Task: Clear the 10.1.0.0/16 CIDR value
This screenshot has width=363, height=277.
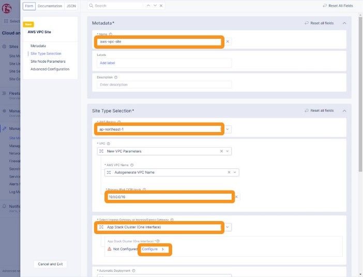Action: 236,197
